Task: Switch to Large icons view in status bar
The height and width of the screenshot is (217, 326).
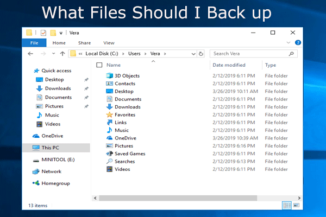Action: tap(296, 206)
